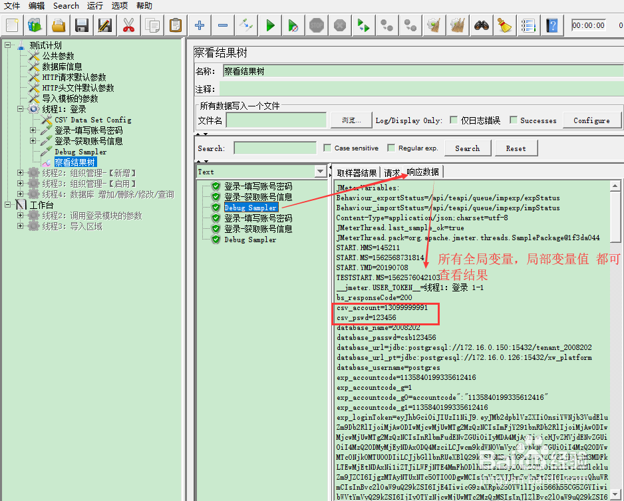Save the test plan with floppy icon
This screenshot has height=501, width=624.
(x=82, y=25)
